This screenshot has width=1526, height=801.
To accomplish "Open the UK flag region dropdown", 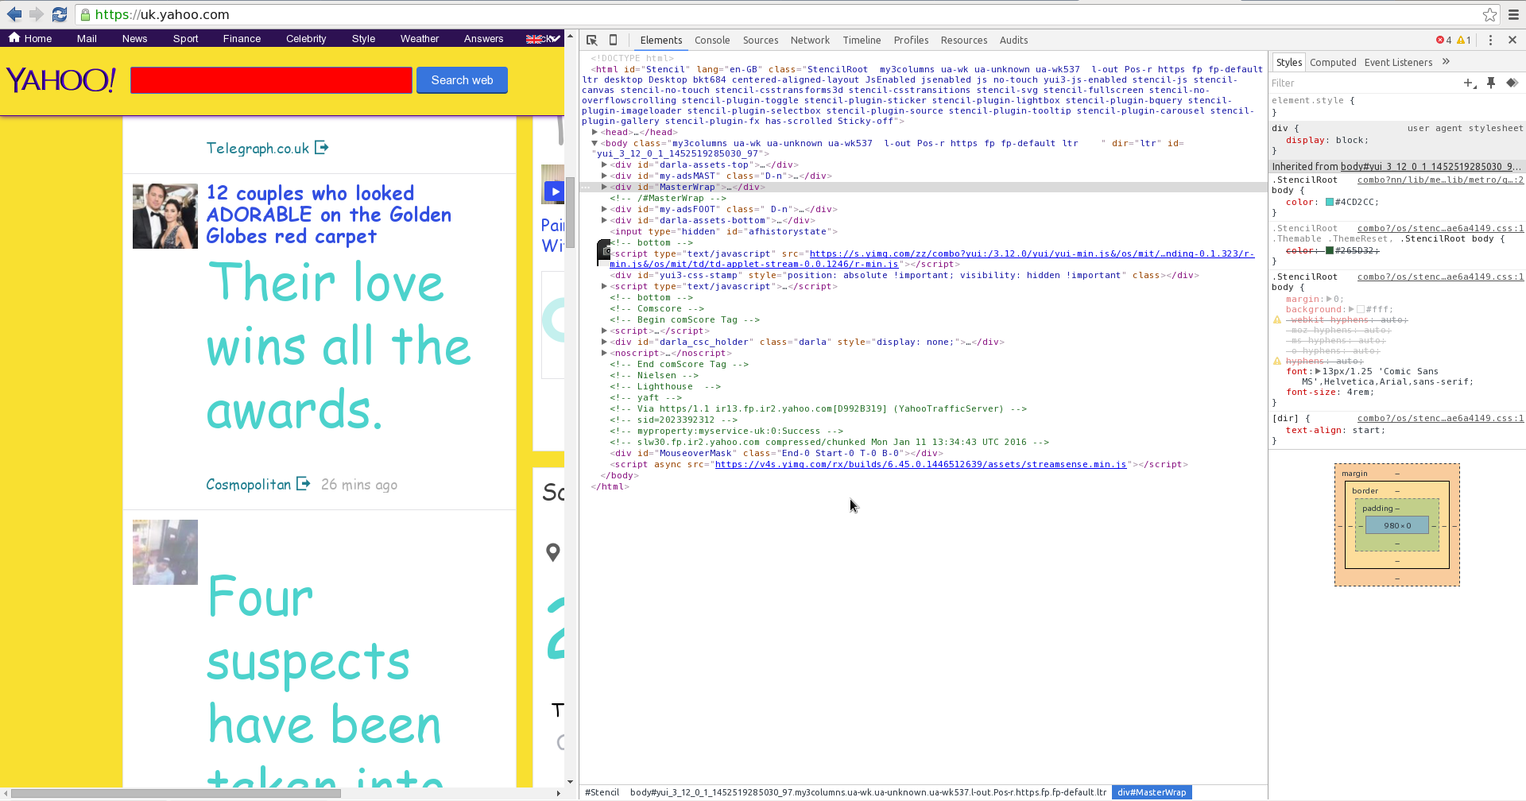I will [x=543, y=38].
